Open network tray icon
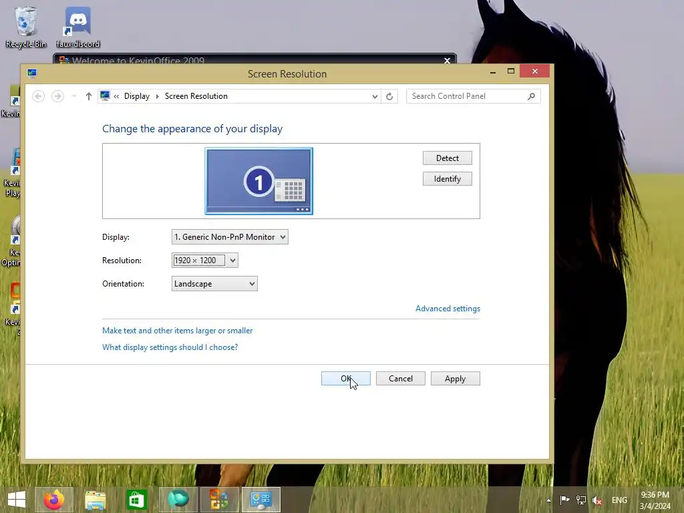Viewport: 684px width, 513px height. (581, 500)
